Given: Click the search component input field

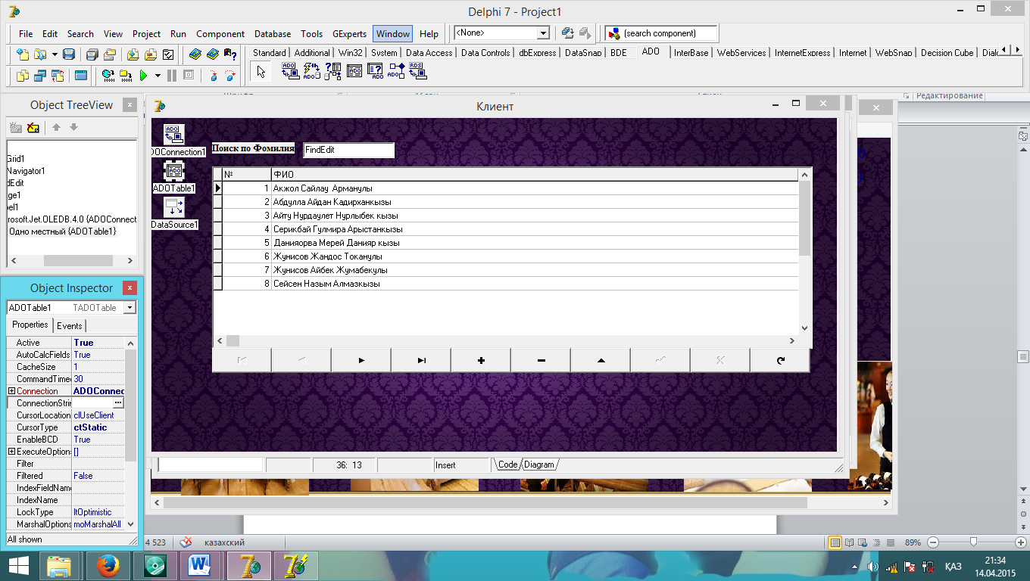Looking at the screenshot, I should point(660,33).
